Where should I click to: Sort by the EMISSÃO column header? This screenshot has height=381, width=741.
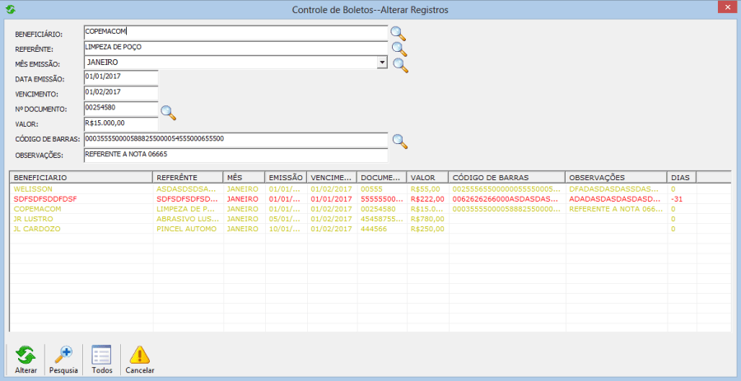click(x=286, y=178)
